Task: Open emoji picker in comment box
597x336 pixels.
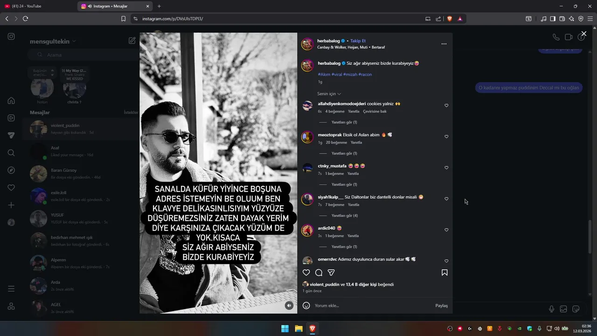Action: (x=306, y=306)
